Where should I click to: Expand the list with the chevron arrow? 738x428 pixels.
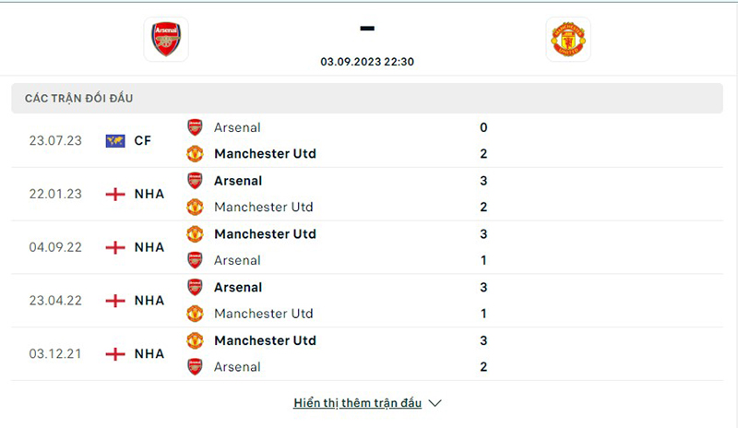tap(435, 403)
